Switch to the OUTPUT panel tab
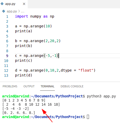120x123 pixels. pyautogui.click(x=29, y=86)
